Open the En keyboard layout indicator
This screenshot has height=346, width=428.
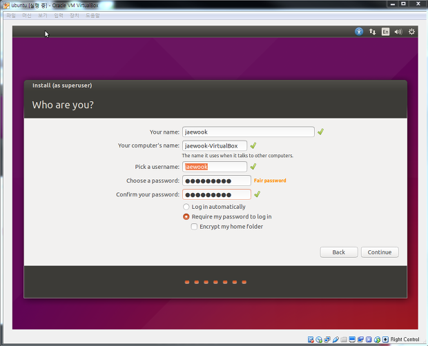[385, 32]
